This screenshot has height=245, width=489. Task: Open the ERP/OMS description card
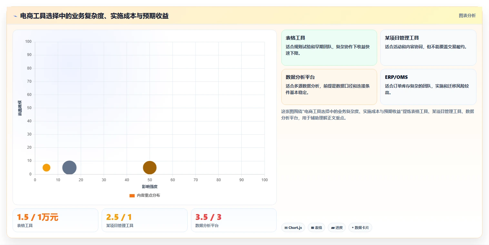(428, 87)
